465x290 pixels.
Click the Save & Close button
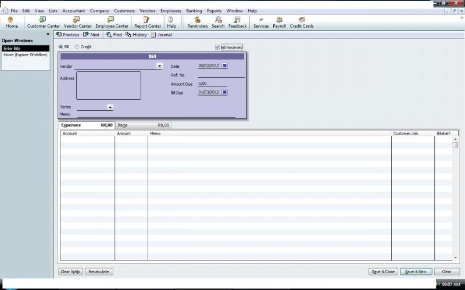(383, 271)
